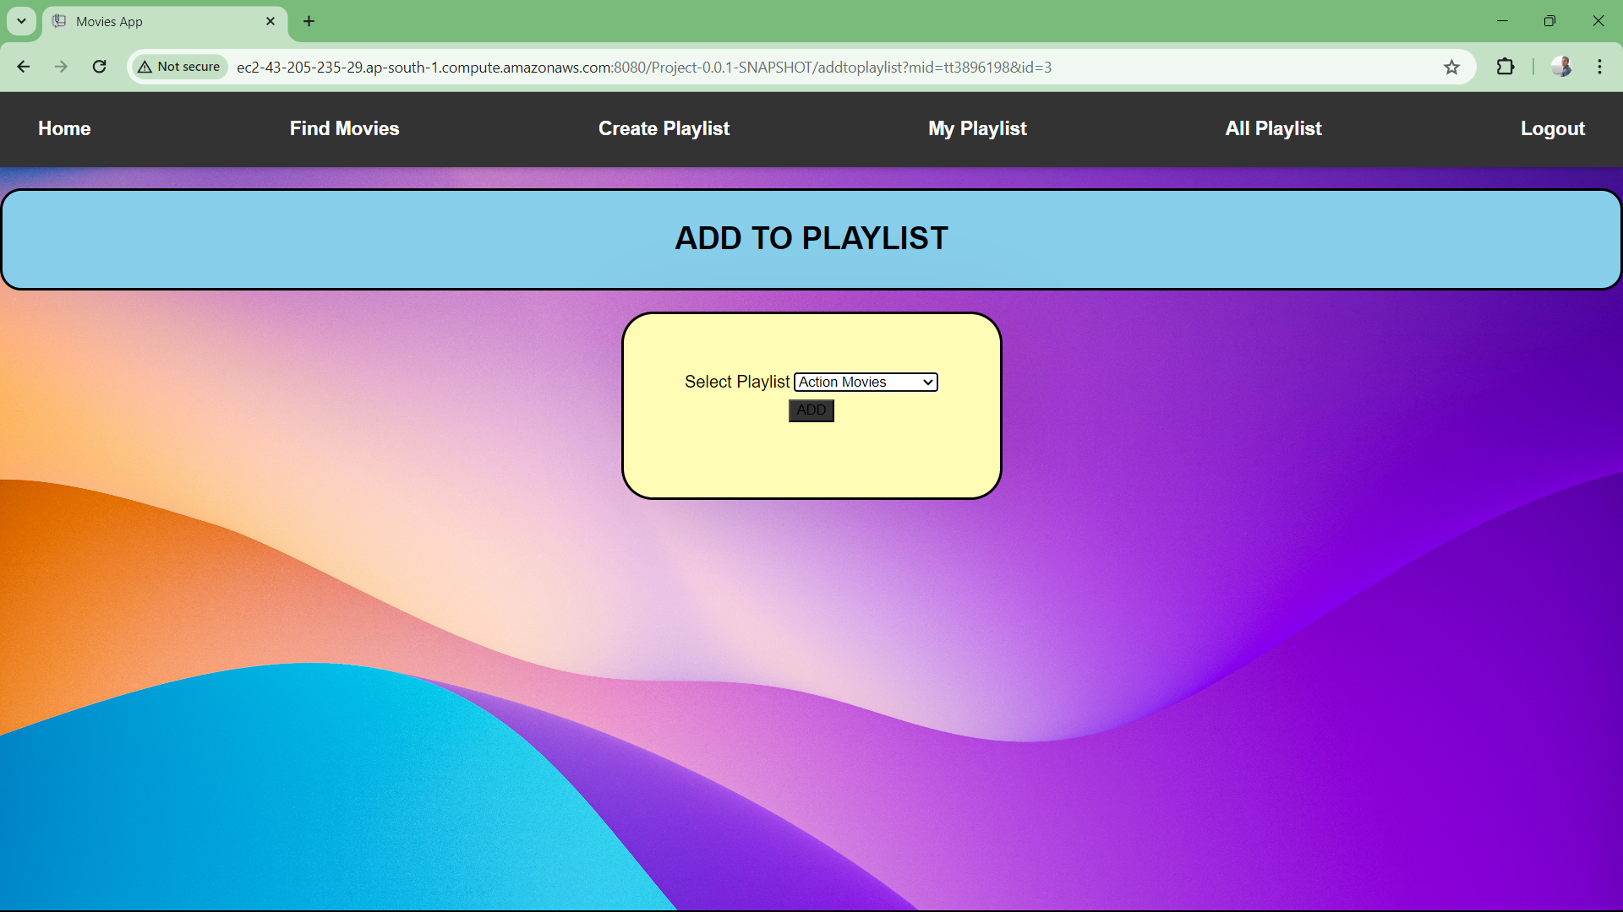Open the Select Playlist dropdown
1623x912 pixels.
[866, 383]
